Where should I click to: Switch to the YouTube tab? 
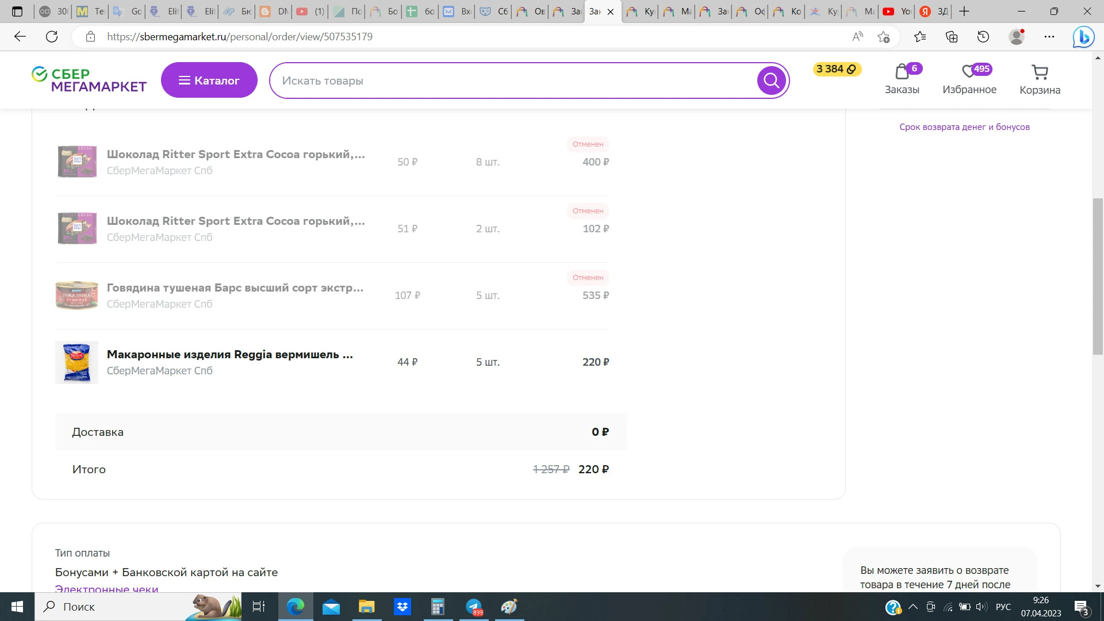(x=897, y=11)
